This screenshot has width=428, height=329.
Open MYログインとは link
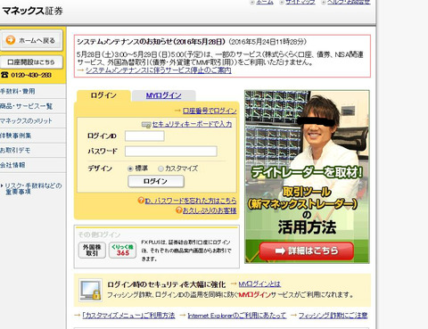pyautogui.click(x=259, y=284)
